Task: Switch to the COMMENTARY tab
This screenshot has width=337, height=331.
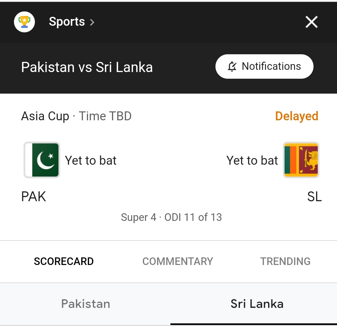Action: click(x=178, y=261)
